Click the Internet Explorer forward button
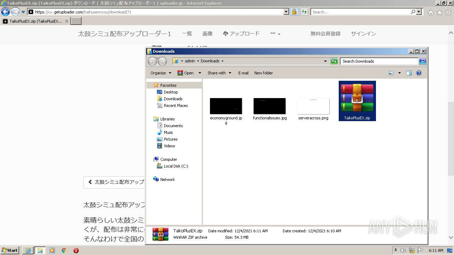 [x=15, y=12]
